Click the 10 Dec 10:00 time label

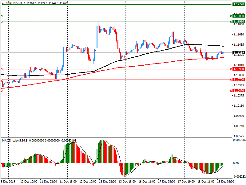[x=29, y=182]
